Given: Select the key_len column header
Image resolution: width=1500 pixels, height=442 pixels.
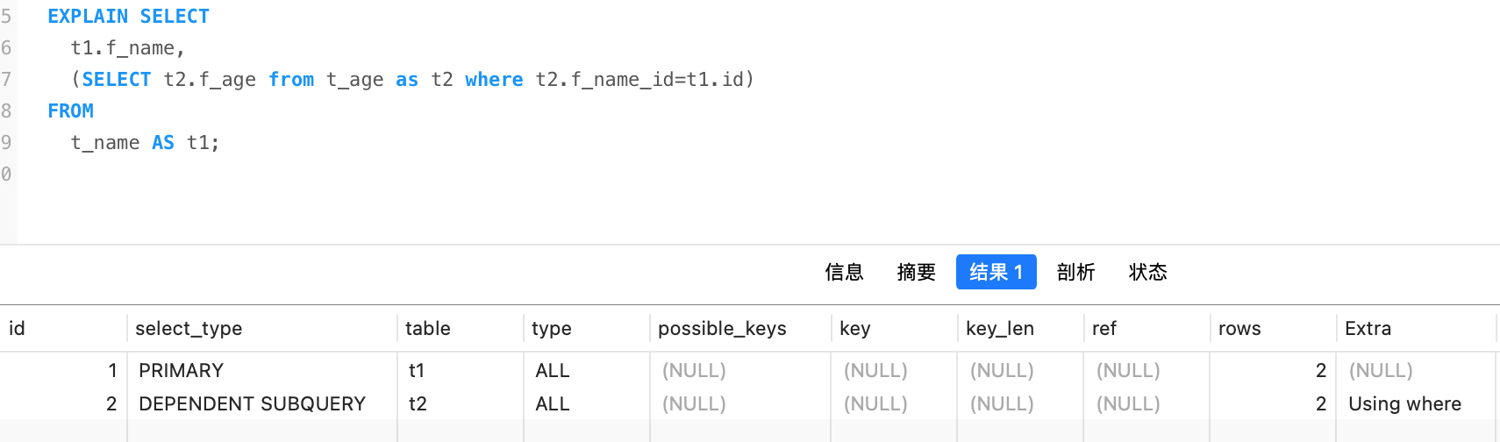Looking at the screenshot, I should (1000, 329).
